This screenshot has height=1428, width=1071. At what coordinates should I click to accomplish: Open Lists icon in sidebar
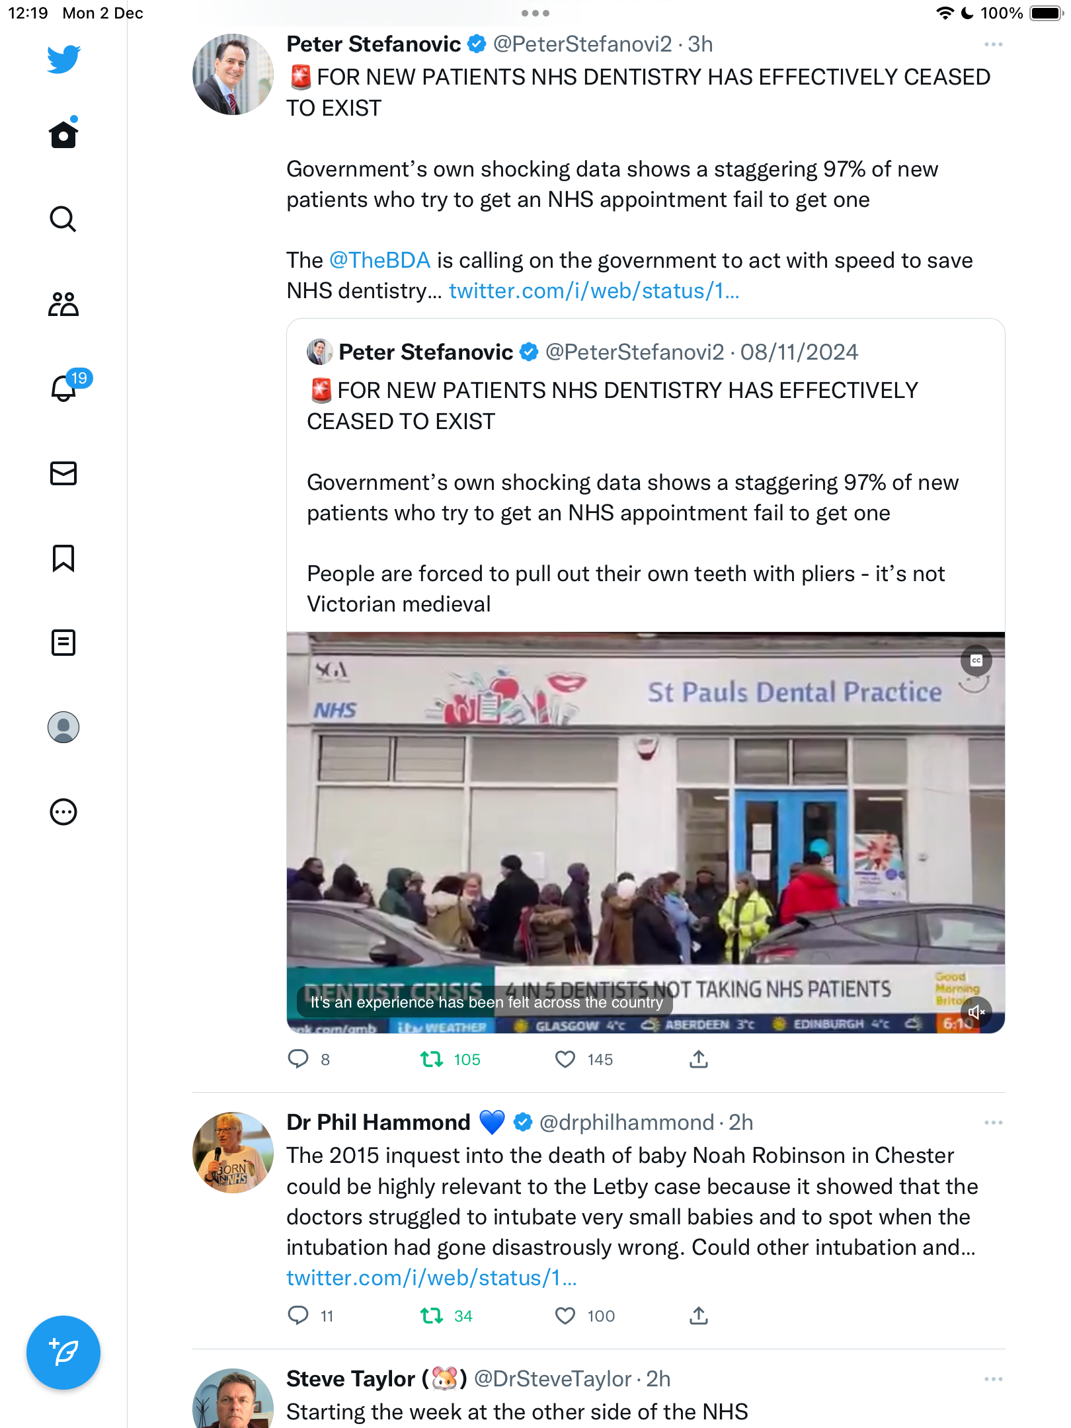coord(63,643)
